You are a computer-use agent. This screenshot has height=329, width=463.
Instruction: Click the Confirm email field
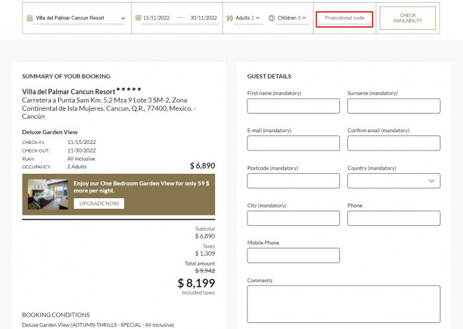394,143
